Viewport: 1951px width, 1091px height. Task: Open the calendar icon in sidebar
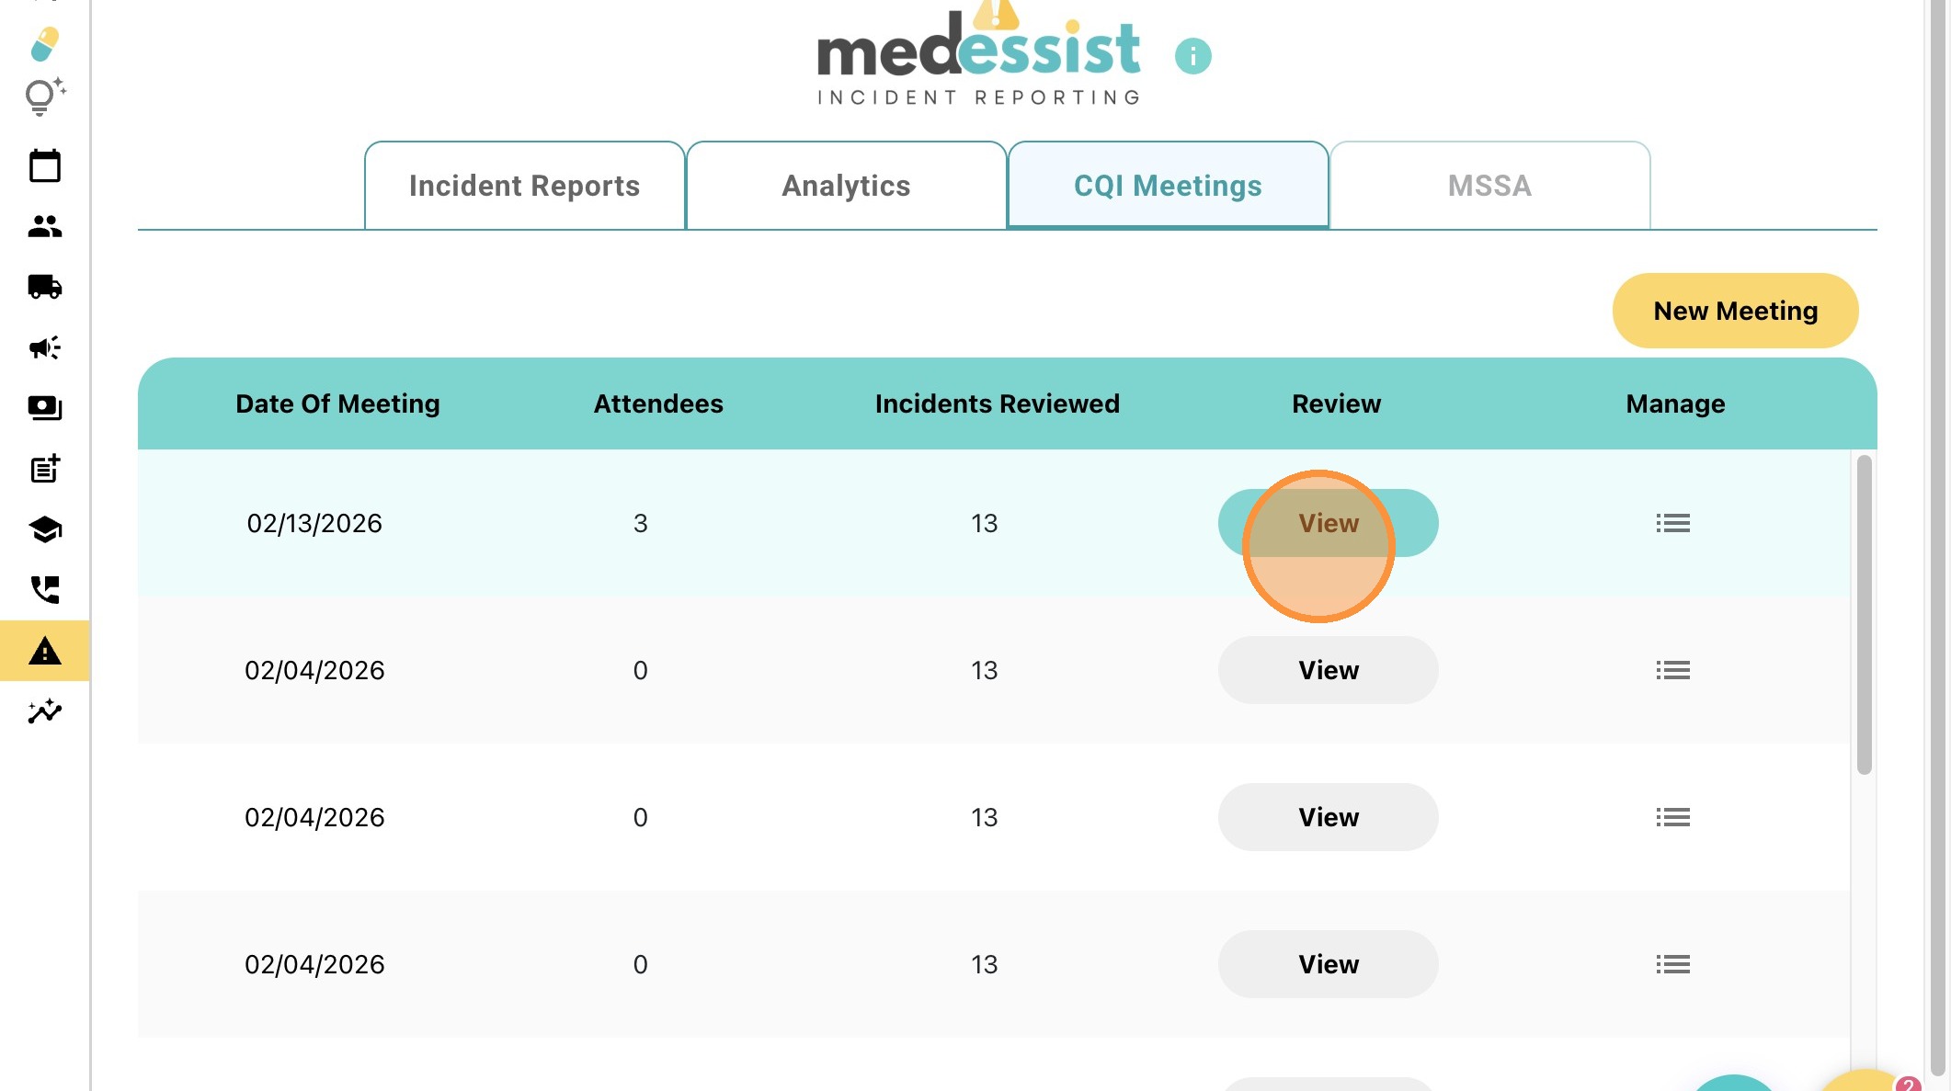tap(44, 166)
